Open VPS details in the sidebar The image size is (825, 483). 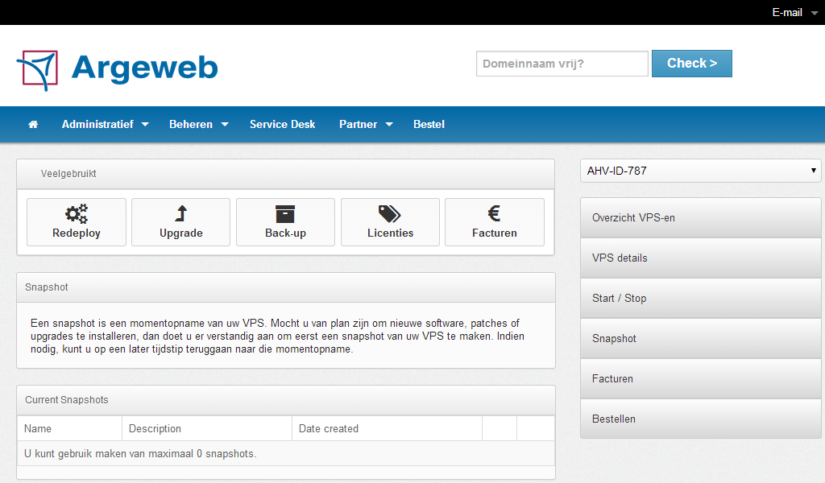pyautogui.click(x=700, y=258)
